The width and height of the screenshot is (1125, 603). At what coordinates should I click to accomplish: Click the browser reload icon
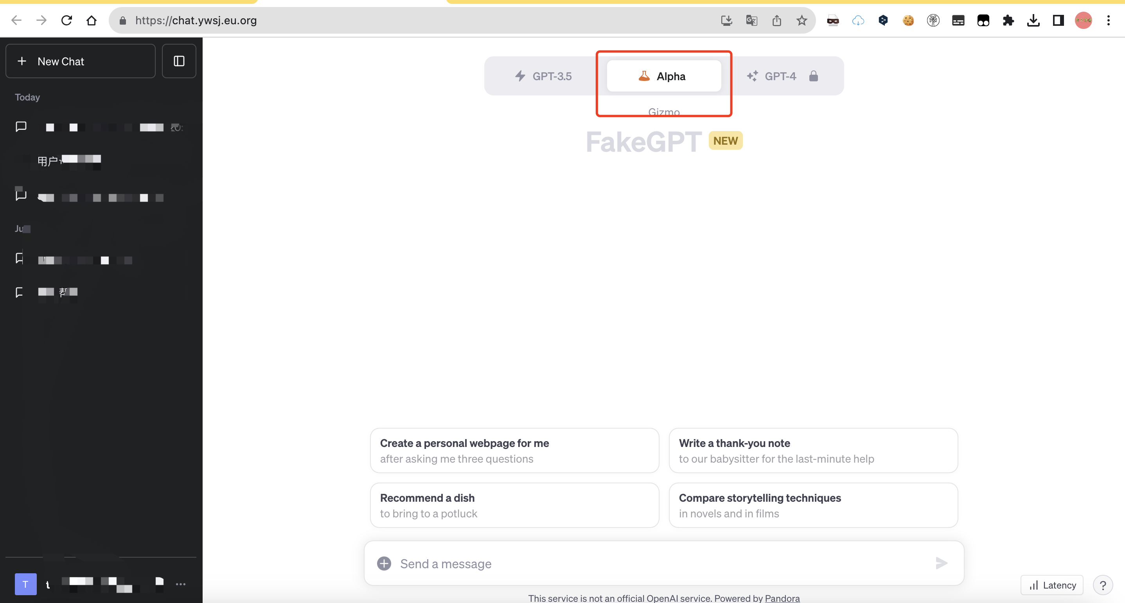point(66,20)
